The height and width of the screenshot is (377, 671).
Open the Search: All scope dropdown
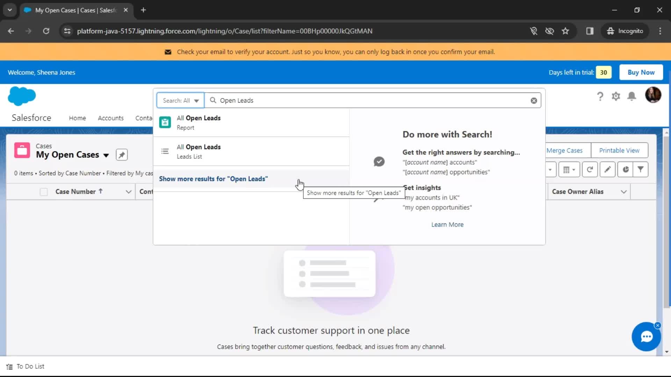coord(180,101)
